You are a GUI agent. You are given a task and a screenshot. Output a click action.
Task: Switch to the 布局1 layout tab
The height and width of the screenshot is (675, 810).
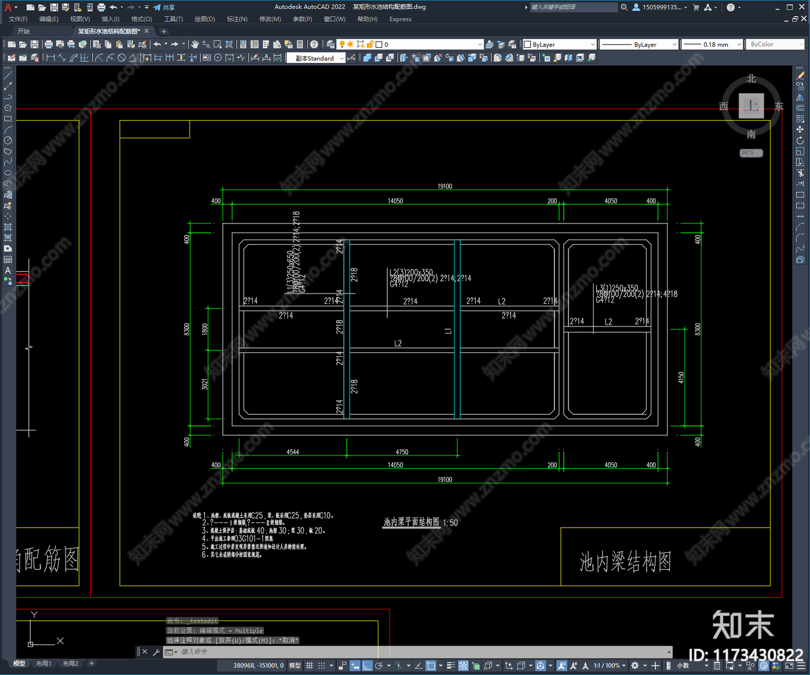click(x=44, y=663)
